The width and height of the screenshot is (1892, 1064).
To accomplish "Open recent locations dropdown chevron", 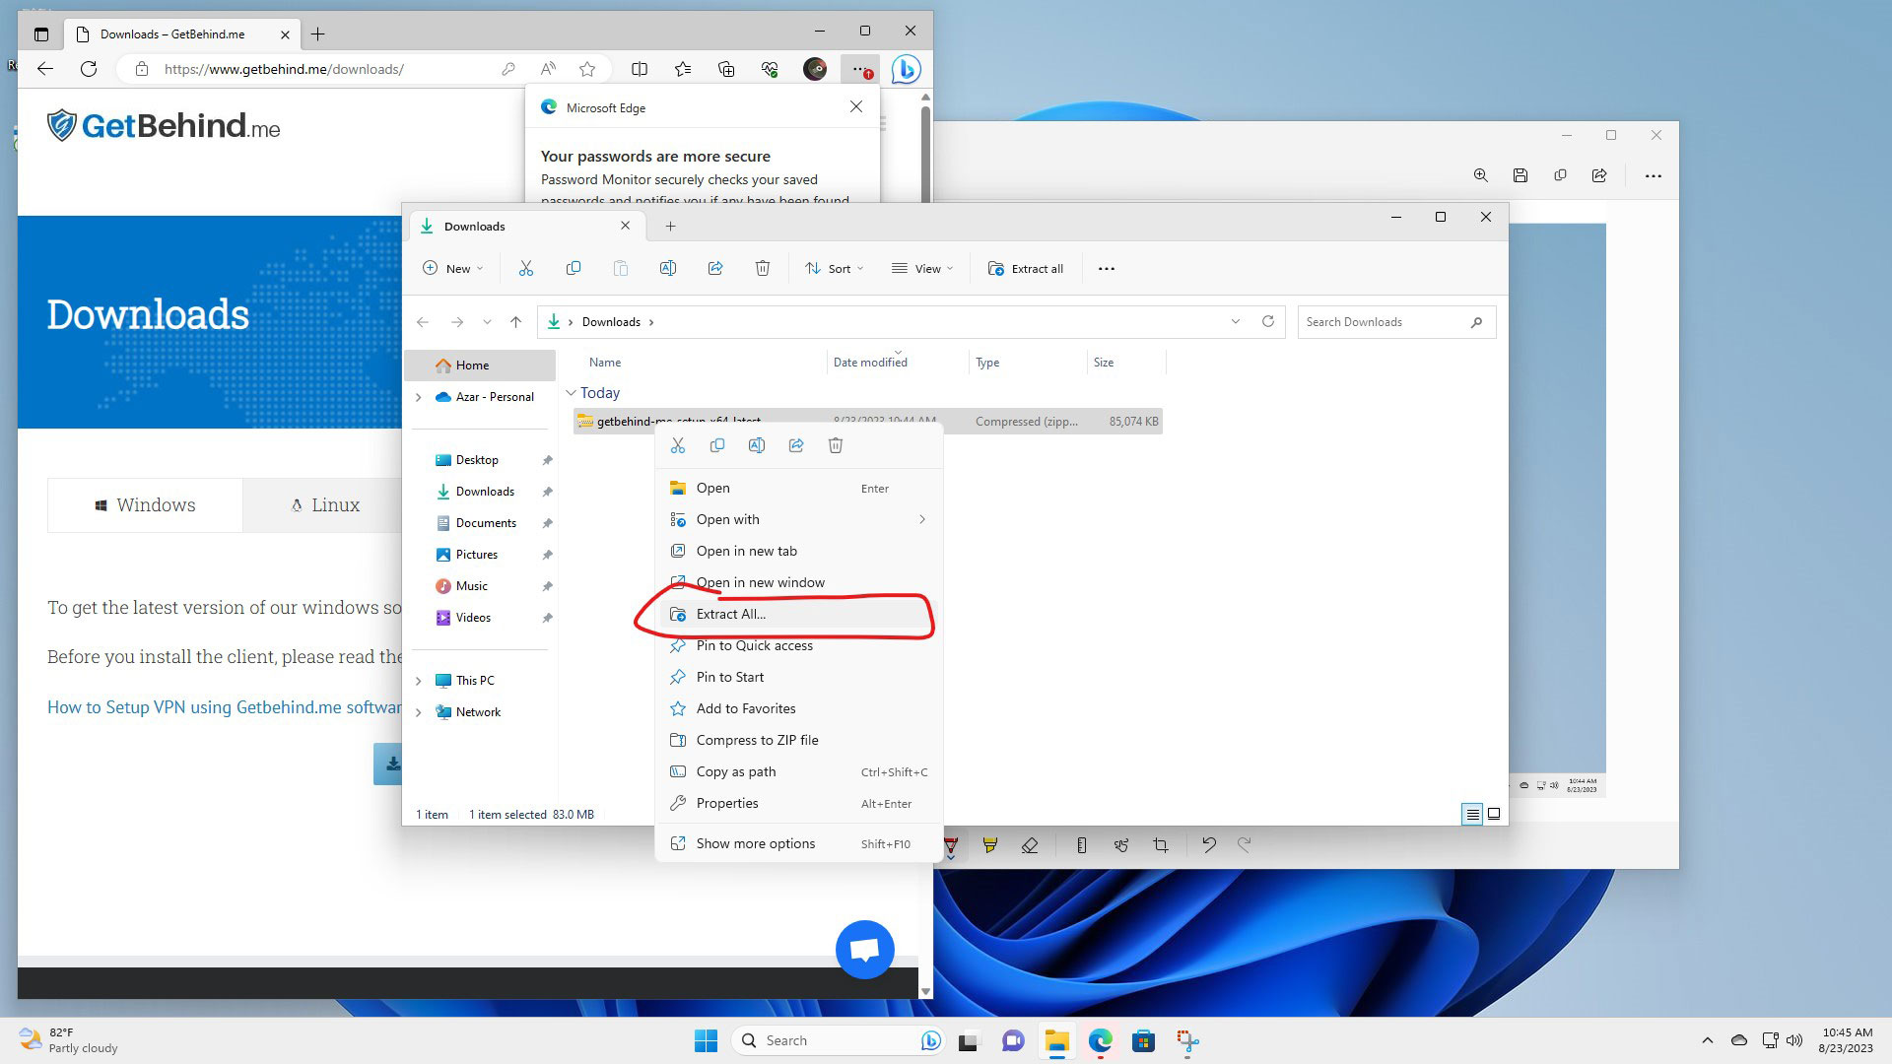I will 487,322.
